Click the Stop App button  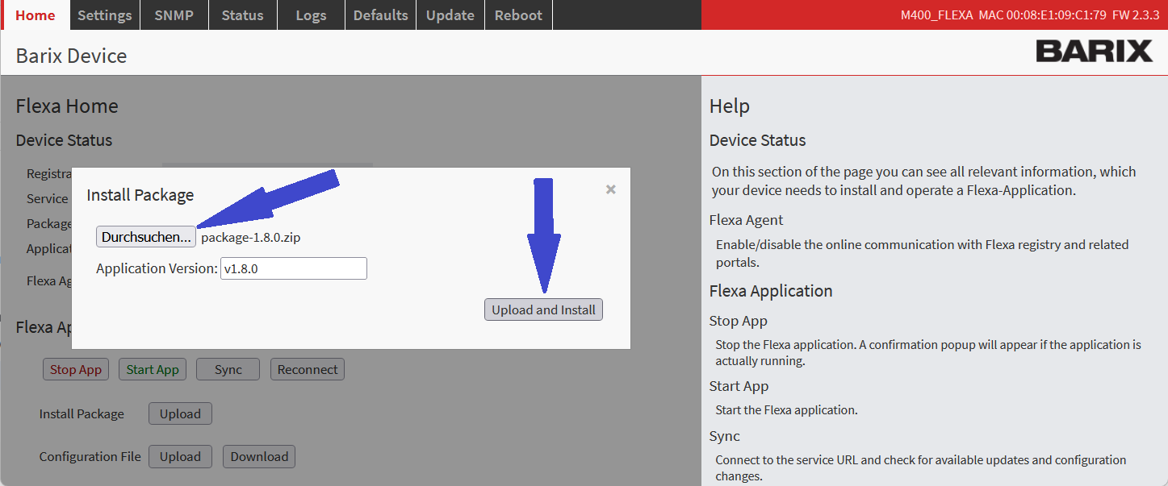point(76,369)
